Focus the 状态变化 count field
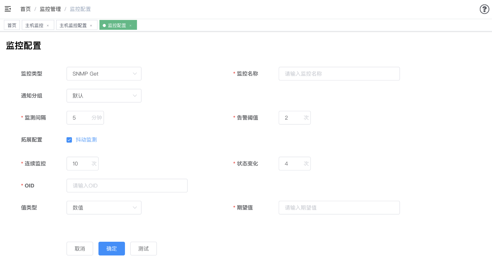The height and width of the screenshot is (280, 492). (295, 164)
